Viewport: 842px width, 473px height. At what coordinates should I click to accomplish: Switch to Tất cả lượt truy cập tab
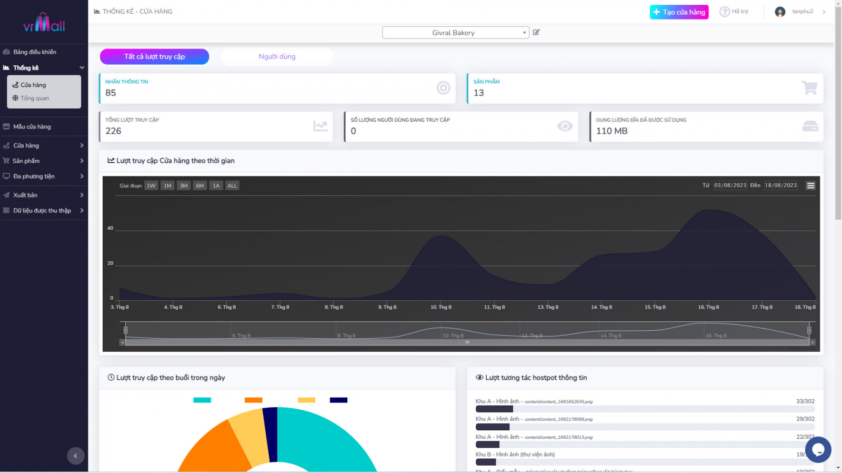155,56
